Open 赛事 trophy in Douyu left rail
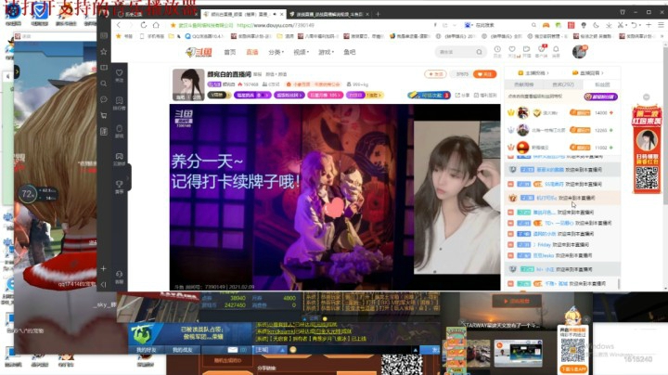The height and width of the screenshot is (375, 668). click(120, 187)
